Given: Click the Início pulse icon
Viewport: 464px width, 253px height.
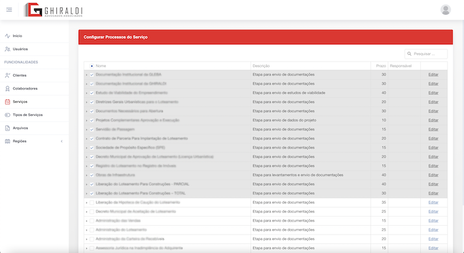Looking at the screenshot, I should point(7,36).
